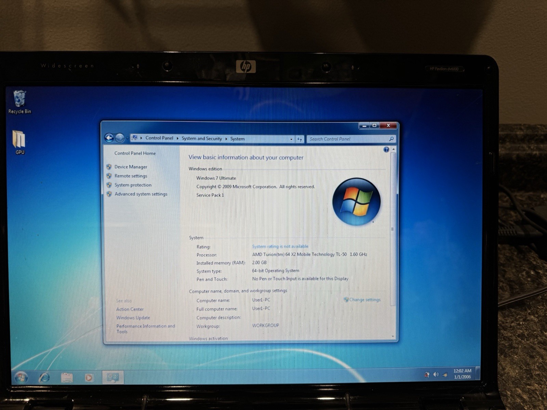The height and width of the screenshot is (410, 547).
Task: Click the Show desktop button
Action: (478, 373)
